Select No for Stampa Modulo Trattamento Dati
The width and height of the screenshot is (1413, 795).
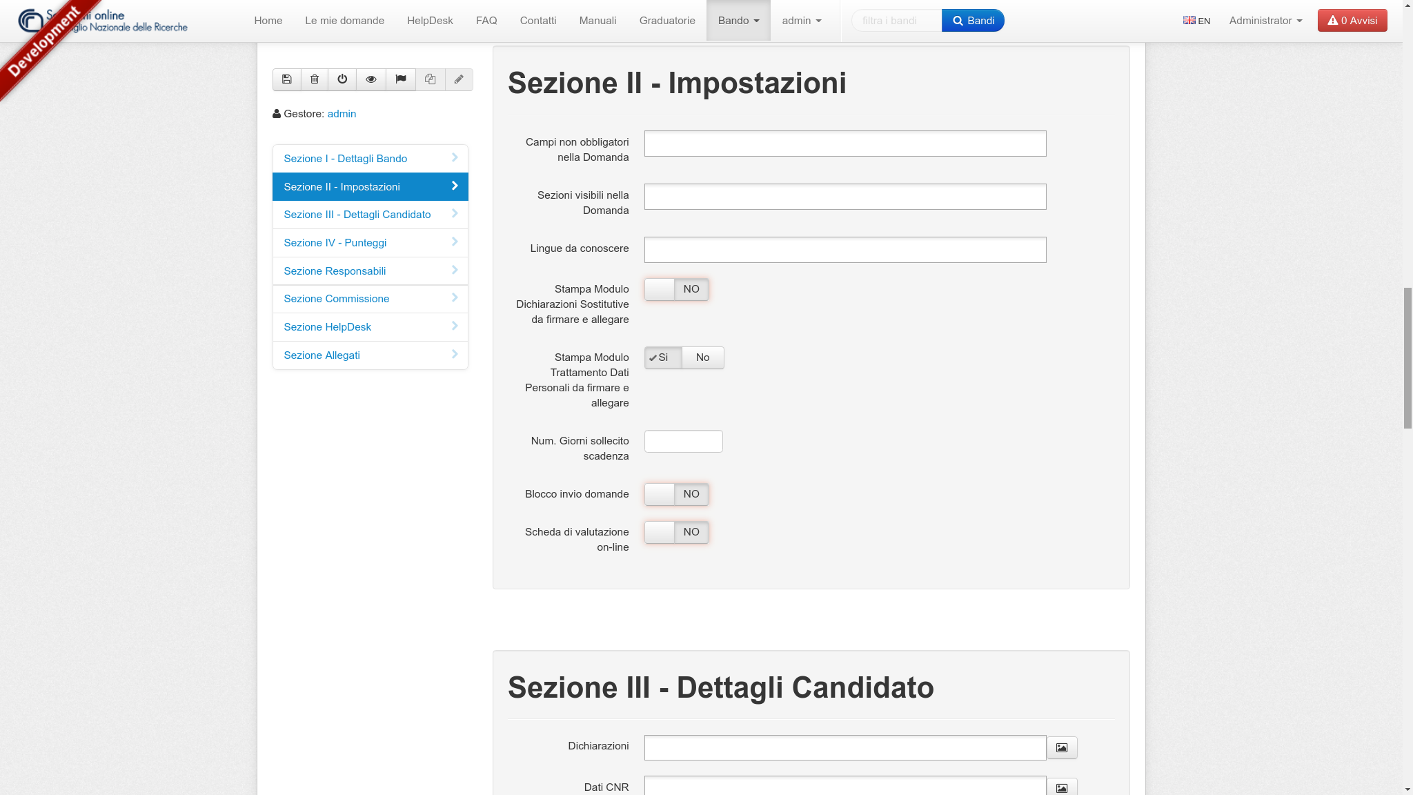[x=702, y=357]
